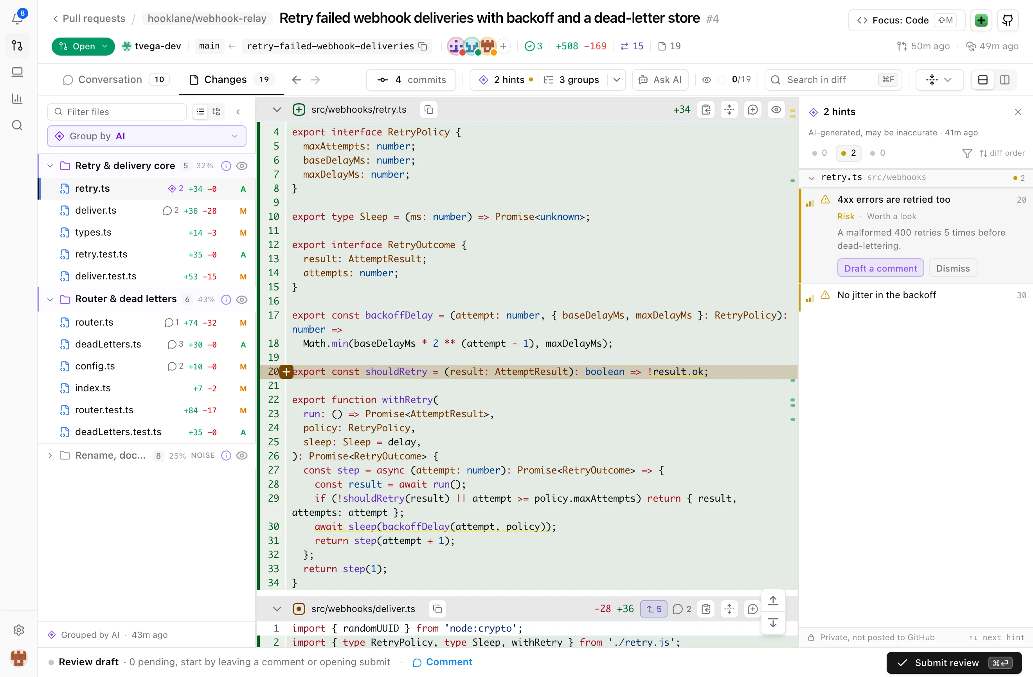Collapse retry.ts section in hints panel

point(811,178)
